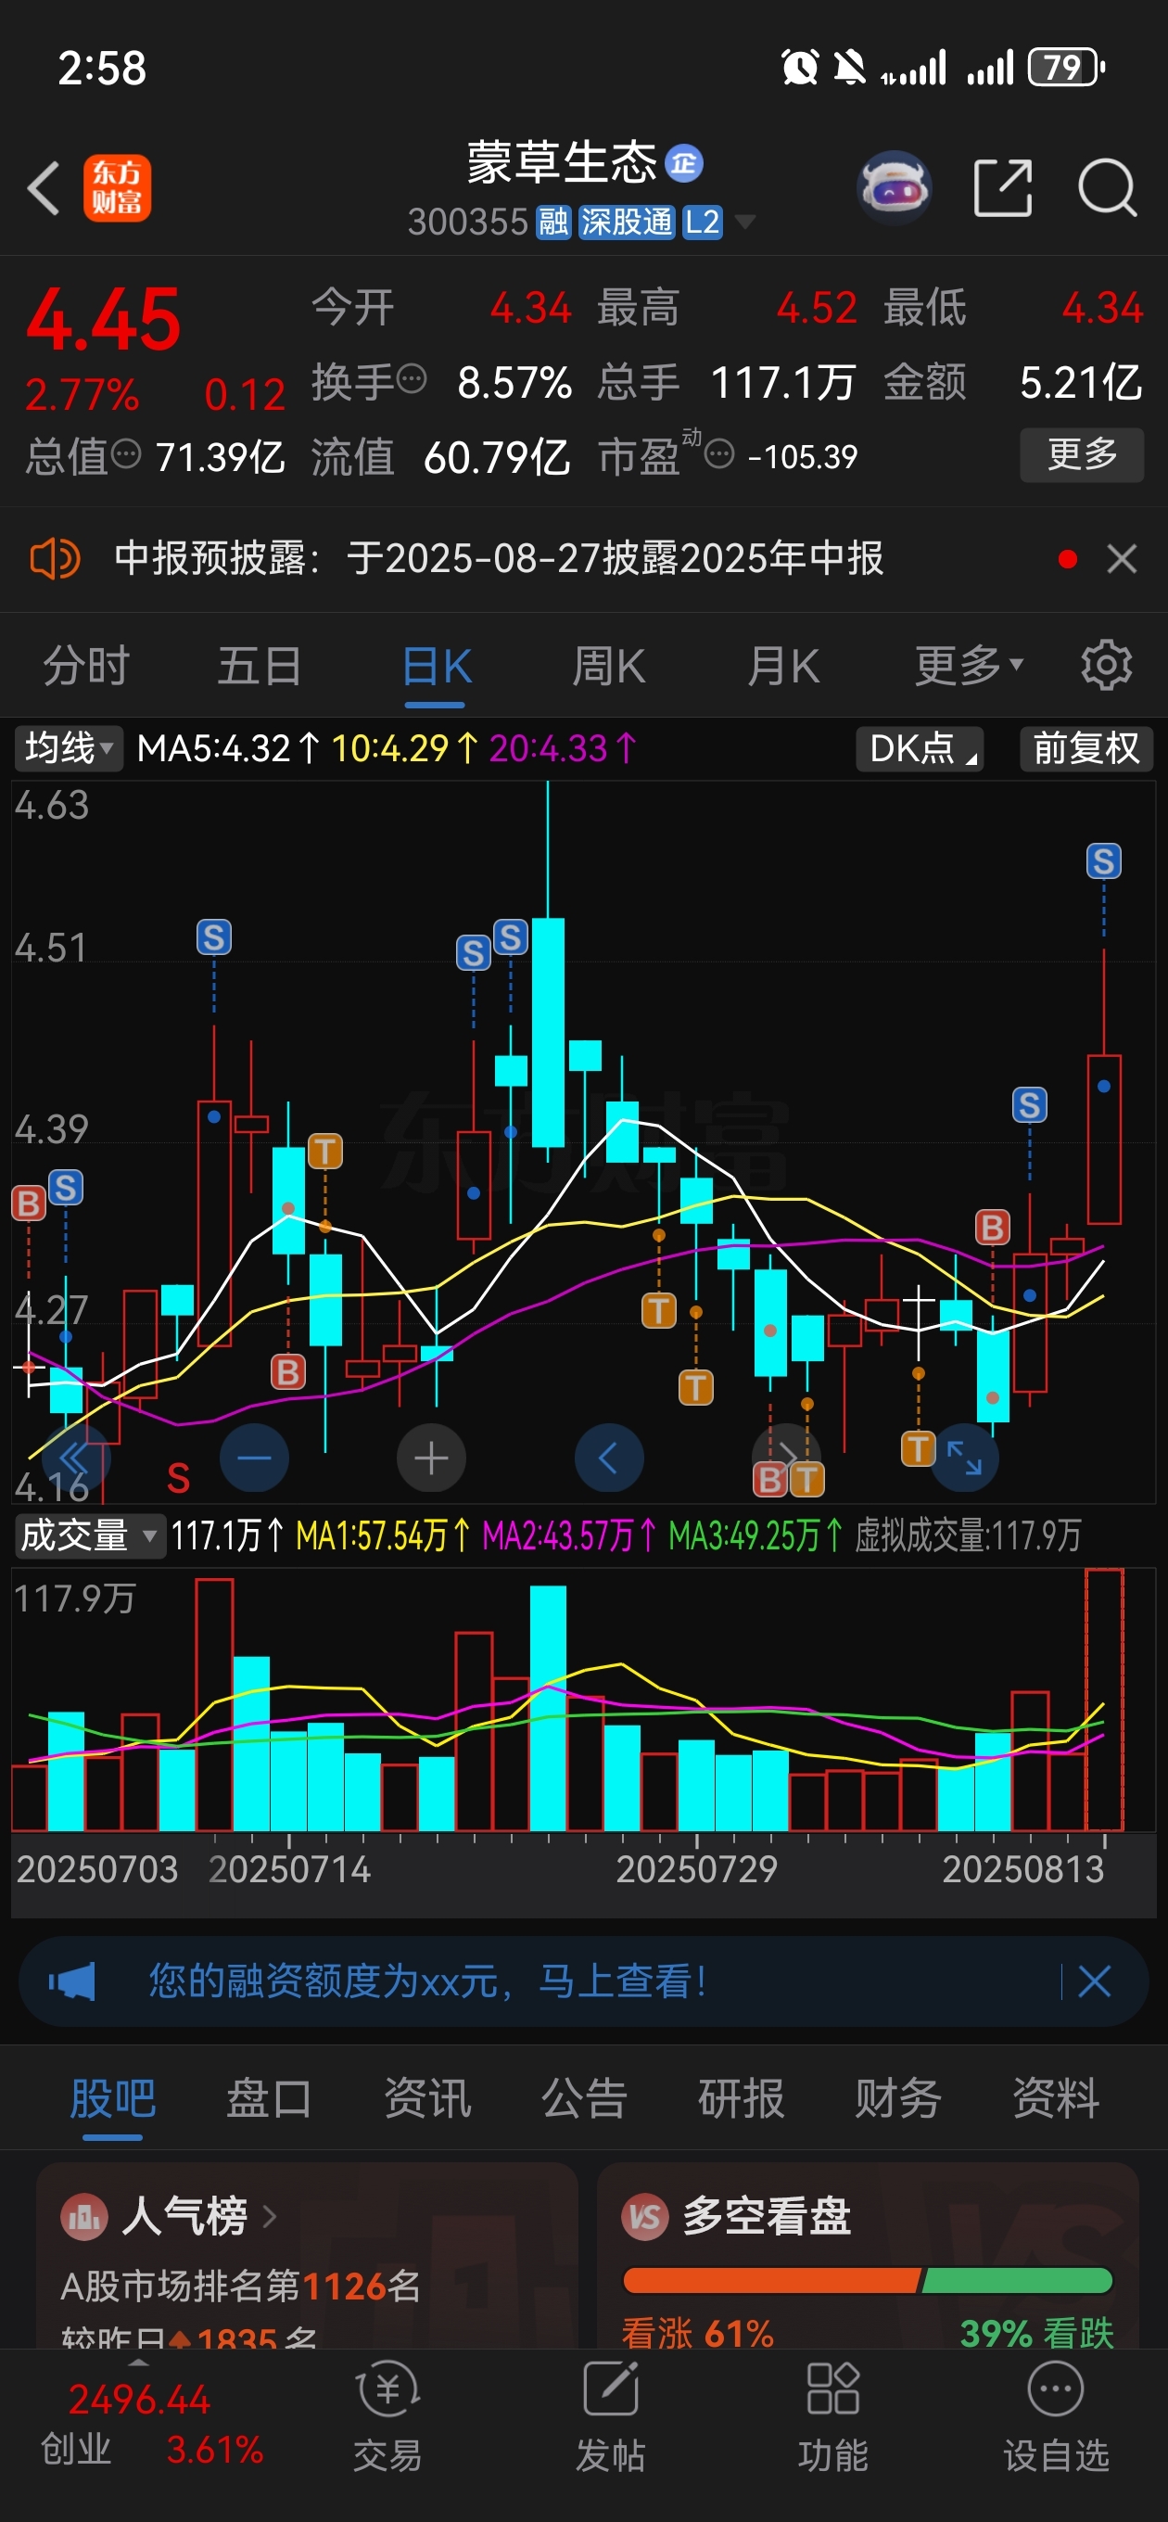
Task: Share the stock page via export icon
Action: [1003, 188]
